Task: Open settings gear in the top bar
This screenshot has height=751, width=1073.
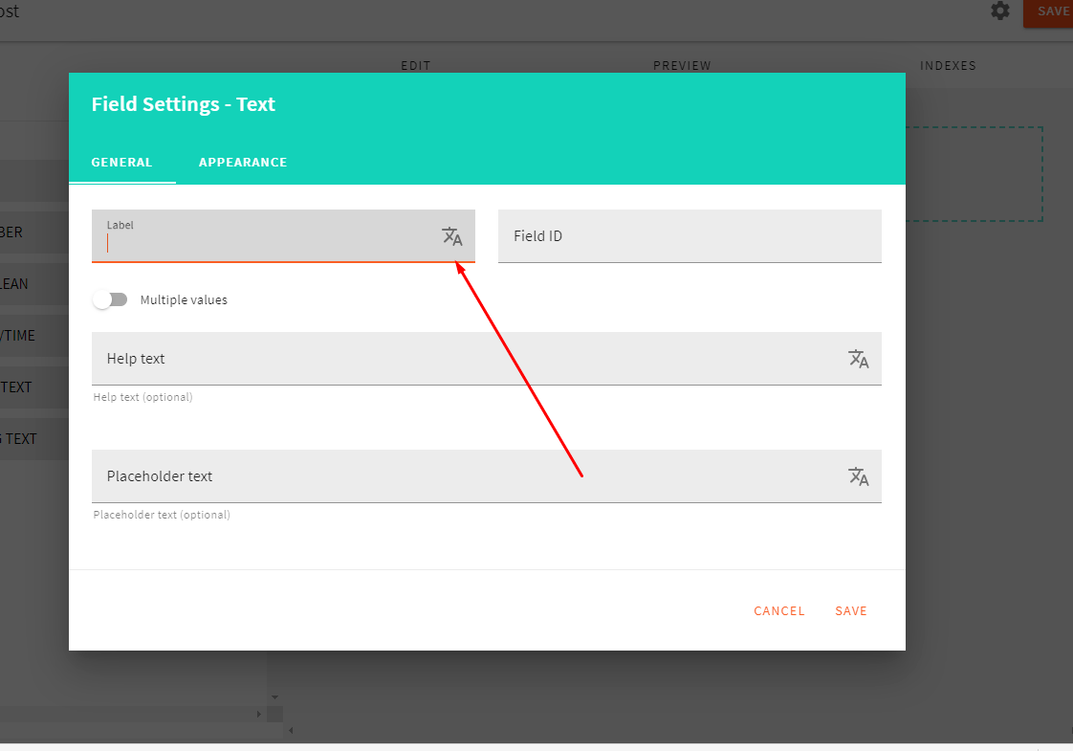Action: click(999, 11)
